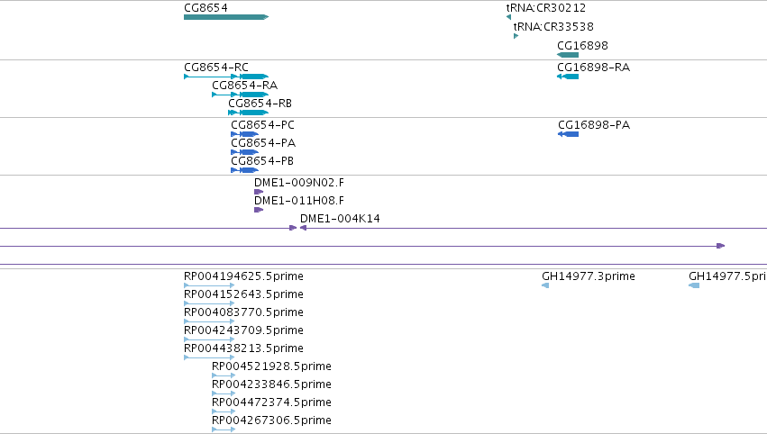Select the RP004472374.5prime feature line
Image resolution: width=767 pixels, height=434 pixels.
(224, 411)
